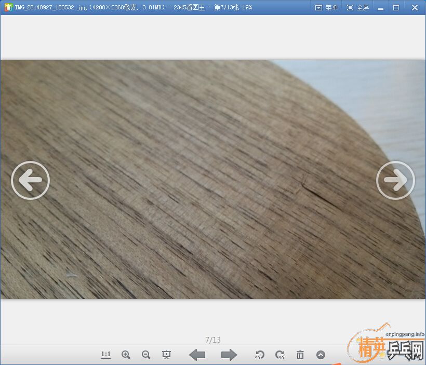The image size is (426, 365).
Task: Minimize the image viewer window
Action: [x=381, y=7]
